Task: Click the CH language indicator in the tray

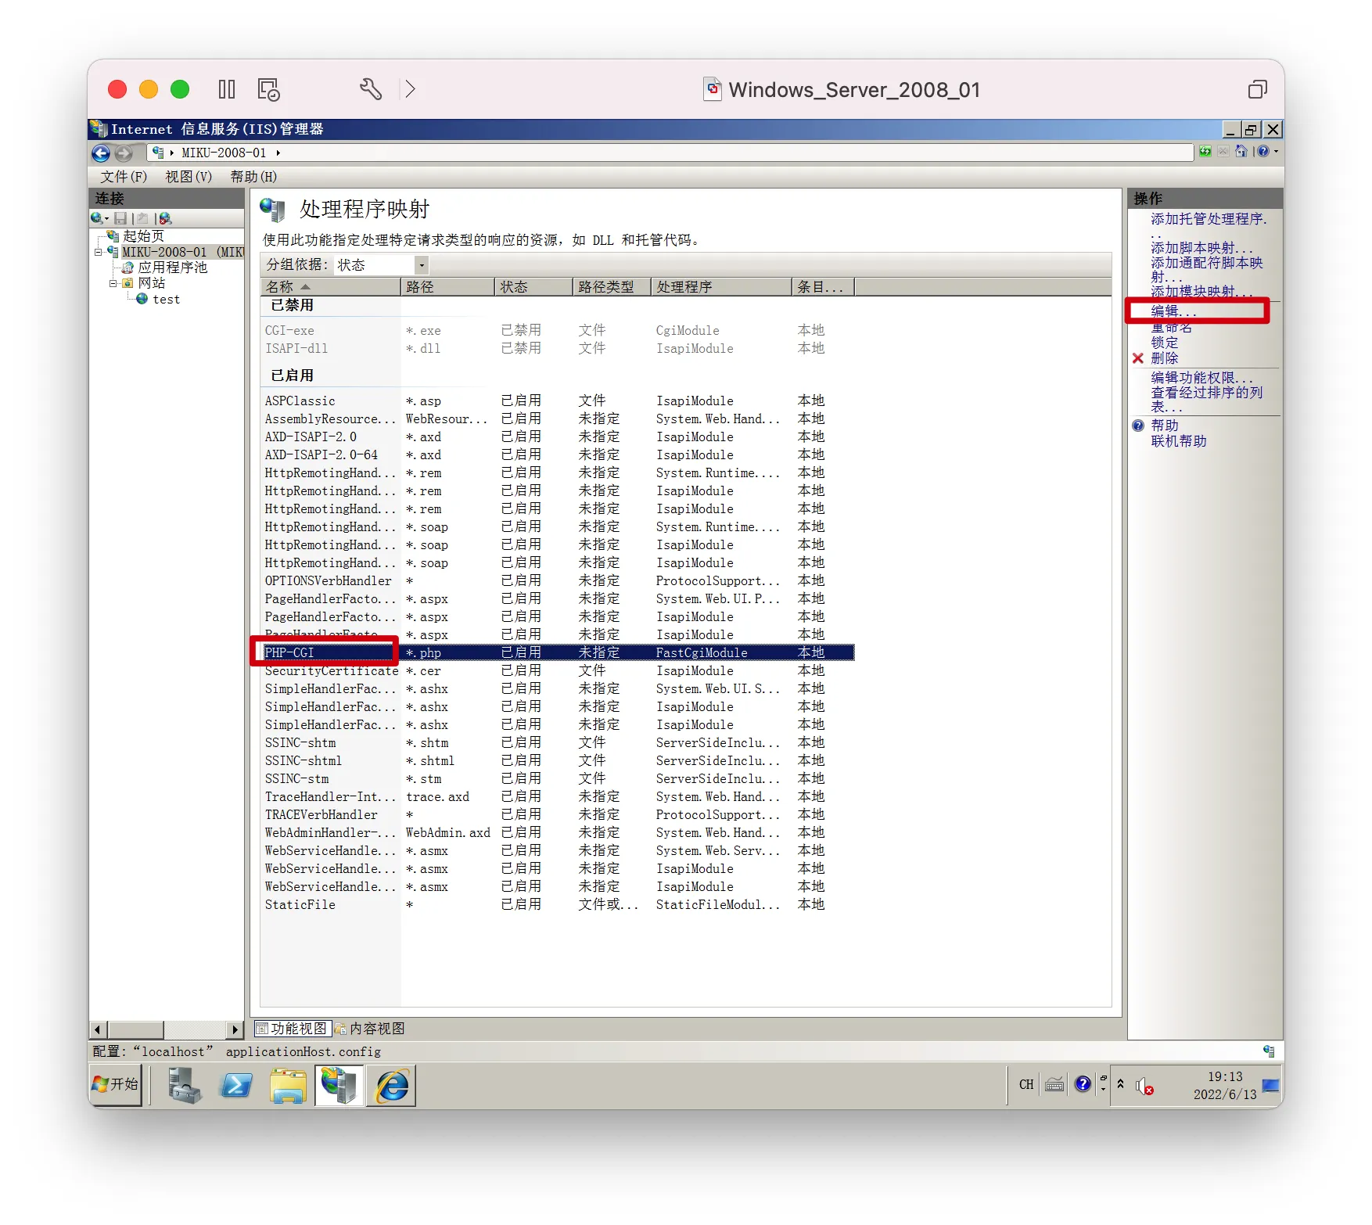Action: coord(1026,1084)
